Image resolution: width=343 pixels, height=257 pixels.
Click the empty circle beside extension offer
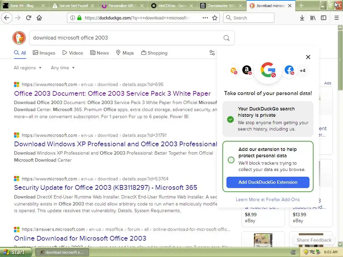[231, 160]
